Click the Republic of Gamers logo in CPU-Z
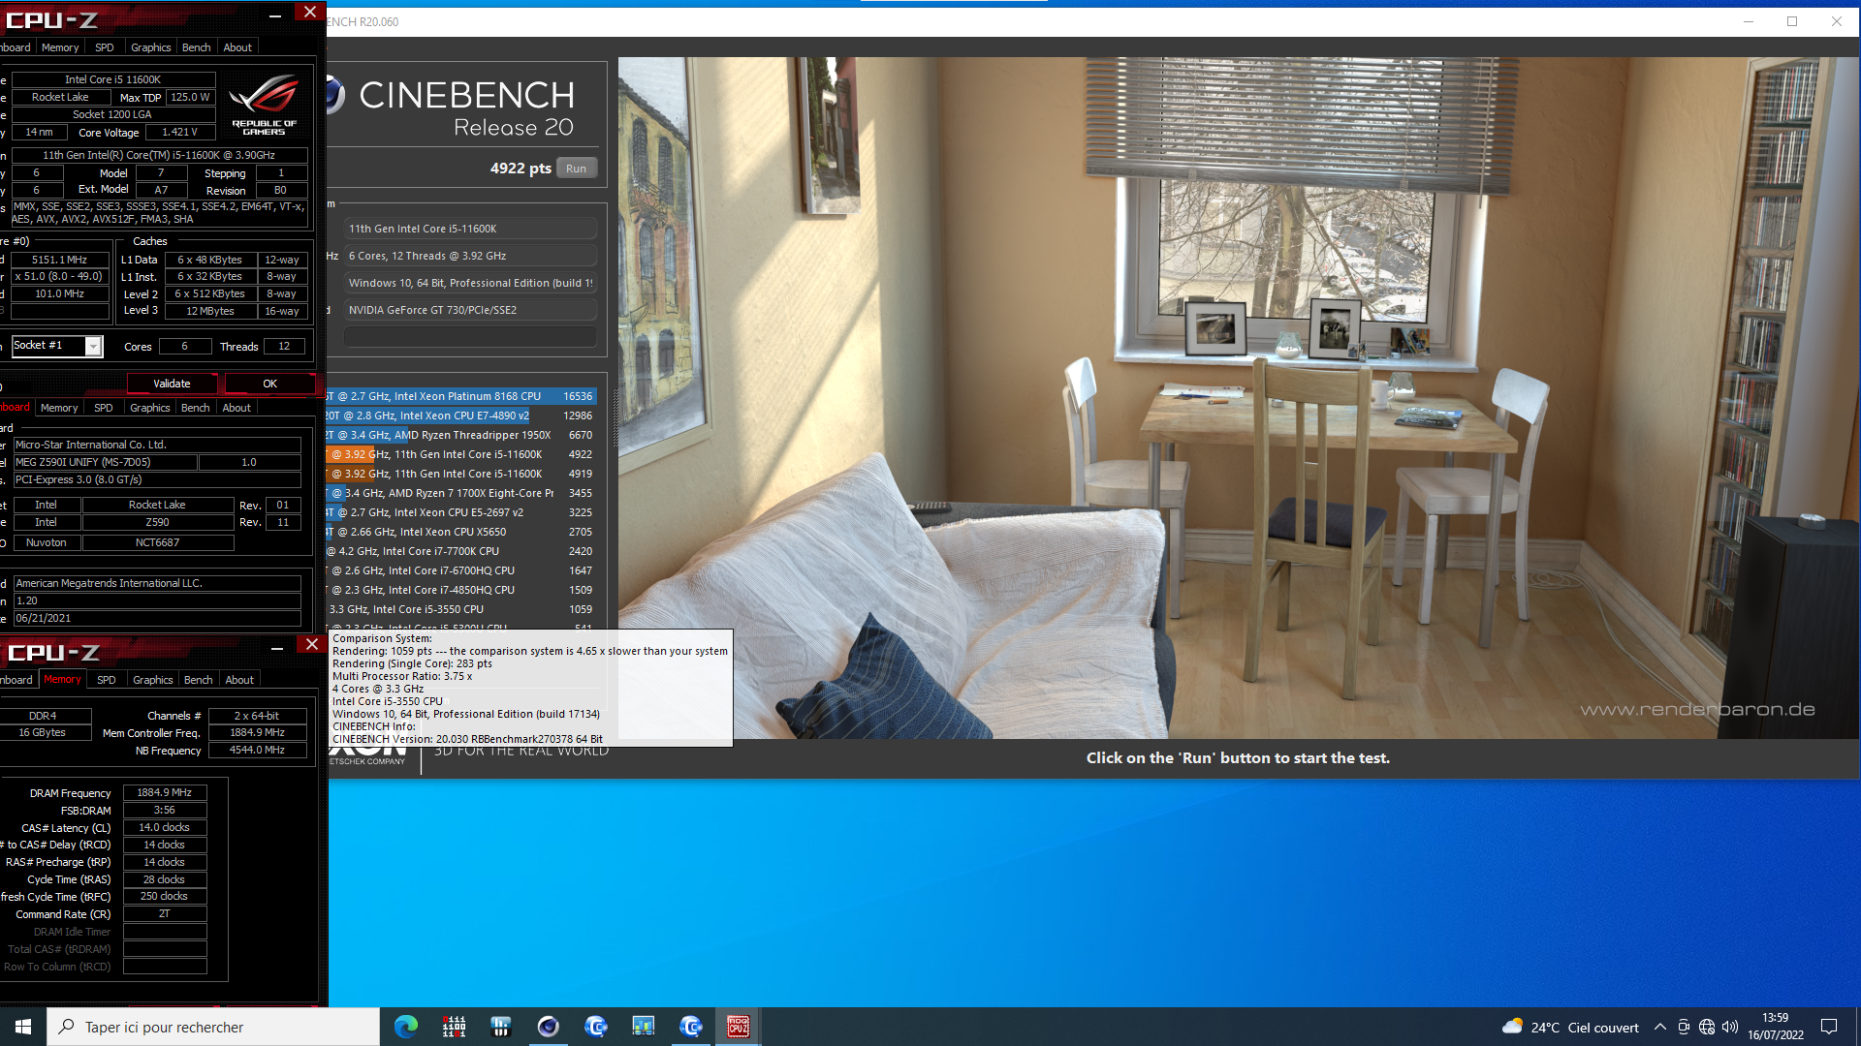 click(264, 105)
